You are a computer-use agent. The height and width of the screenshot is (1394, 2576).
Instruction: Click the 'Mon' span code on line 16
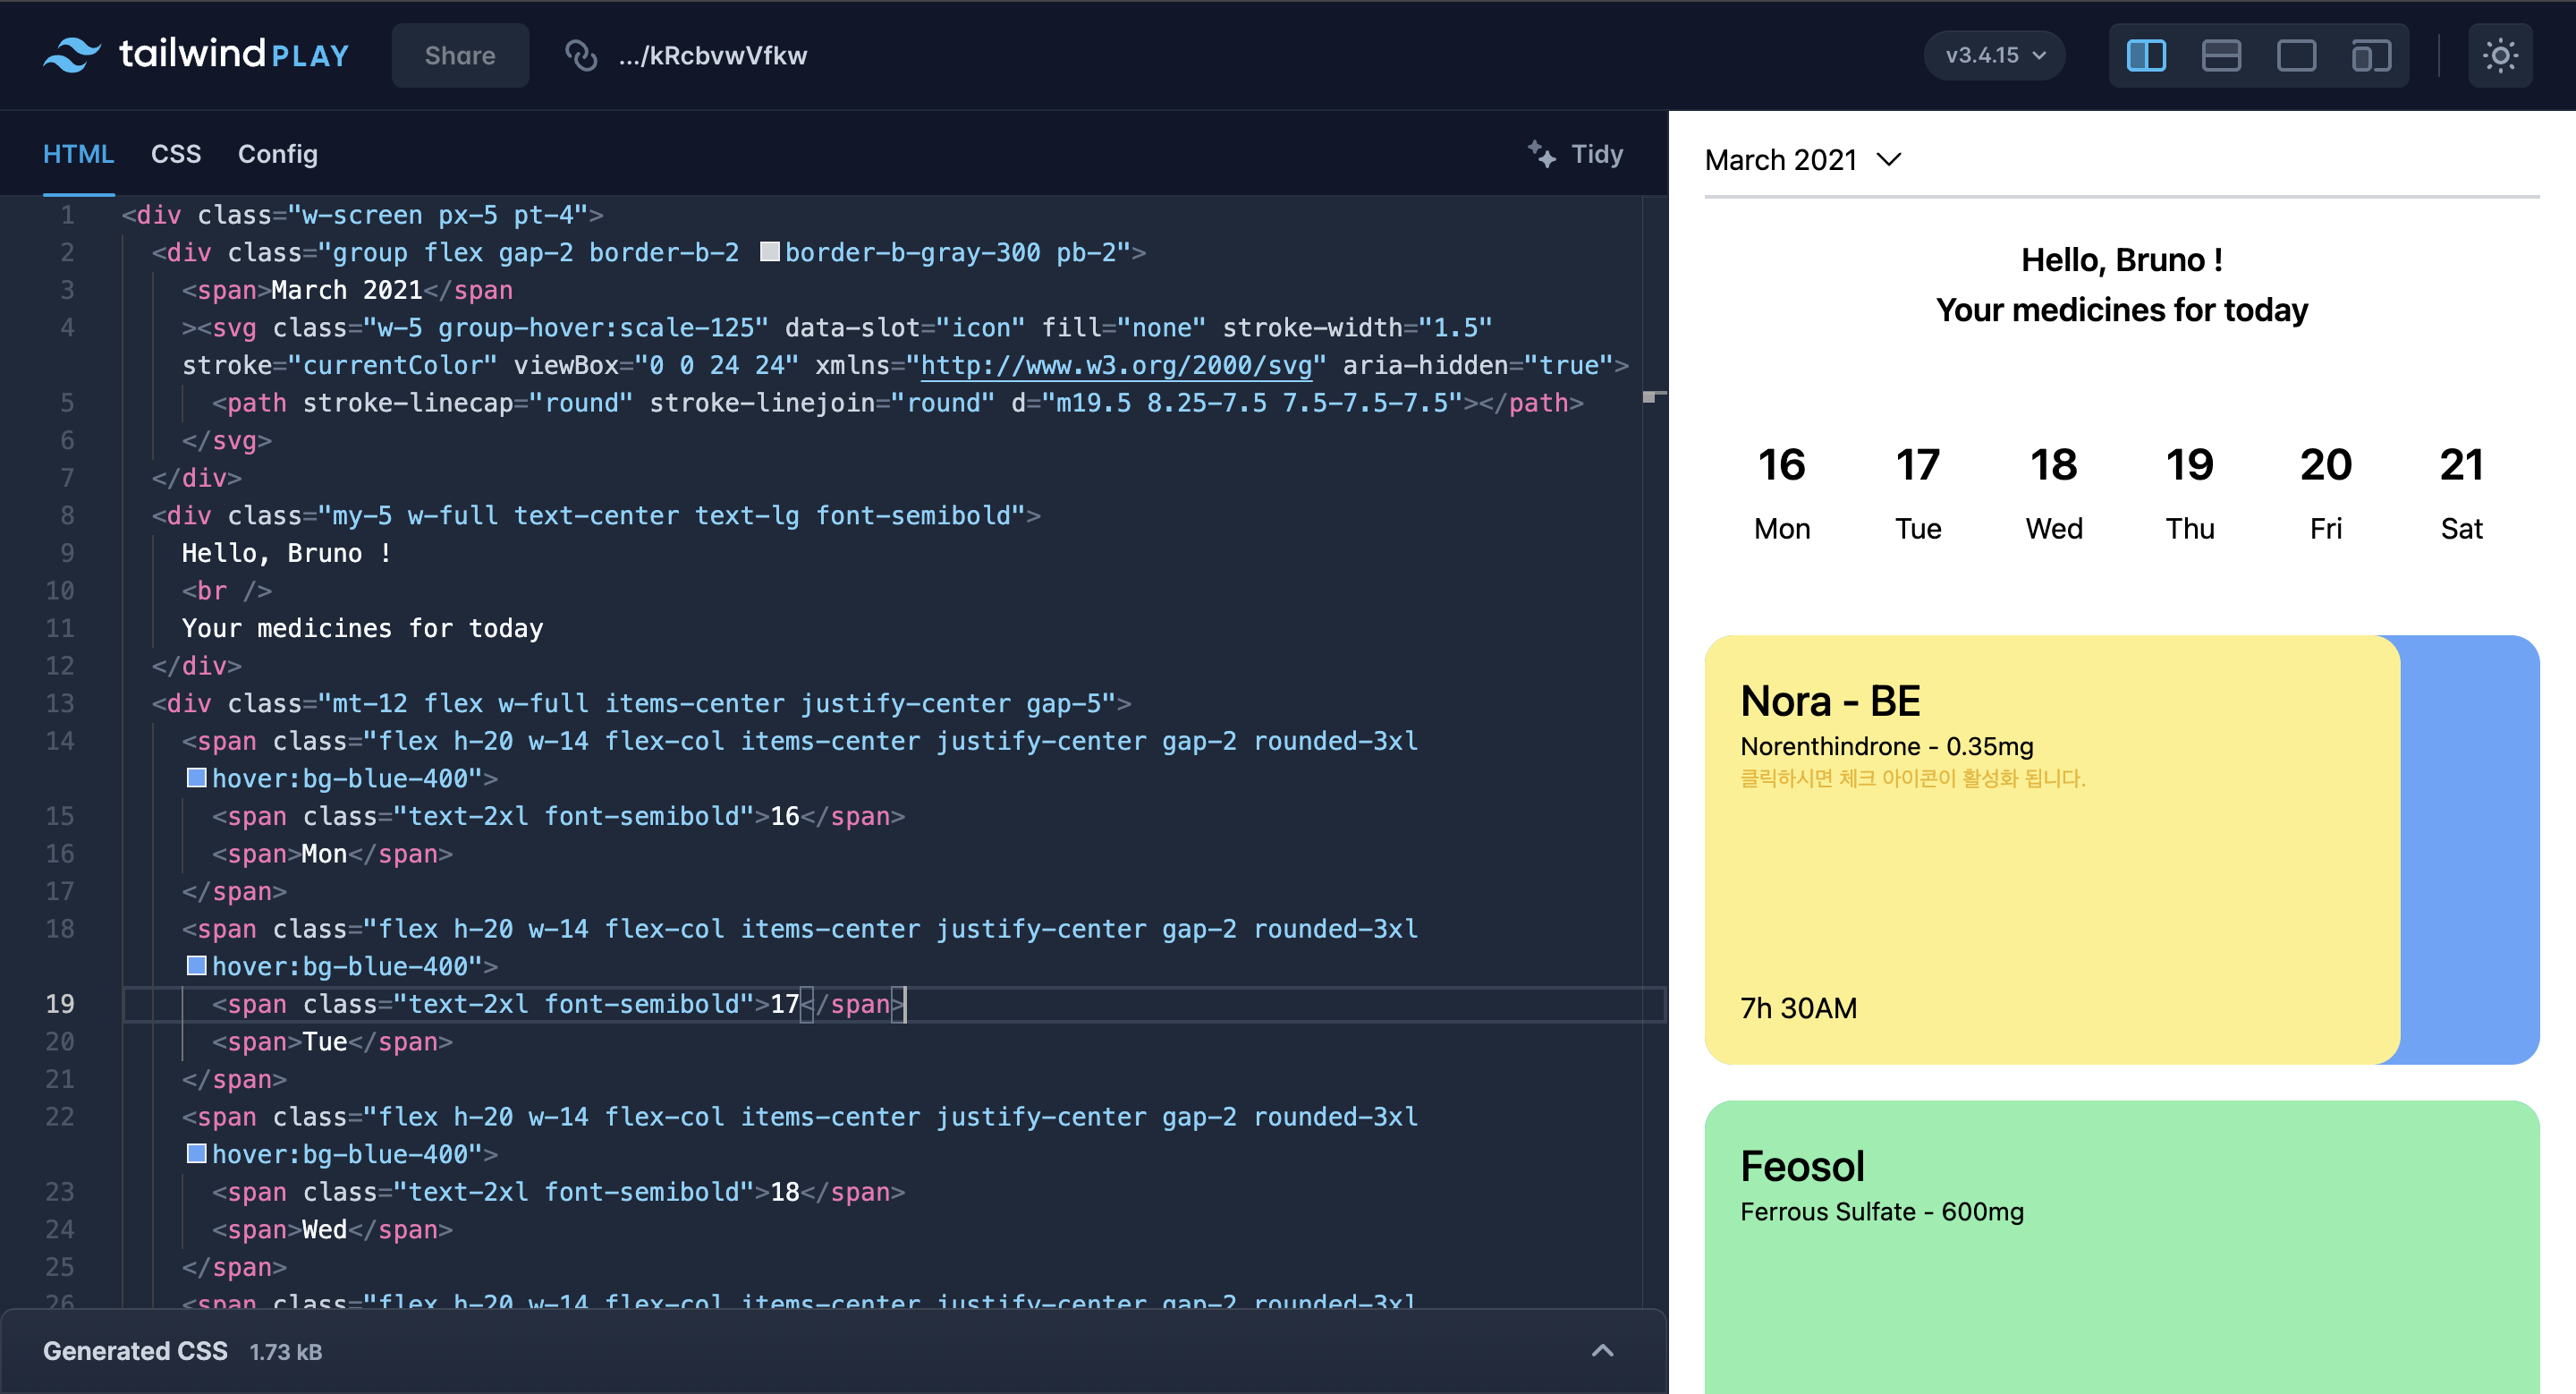pyautogui.click(x=332, y=854)
